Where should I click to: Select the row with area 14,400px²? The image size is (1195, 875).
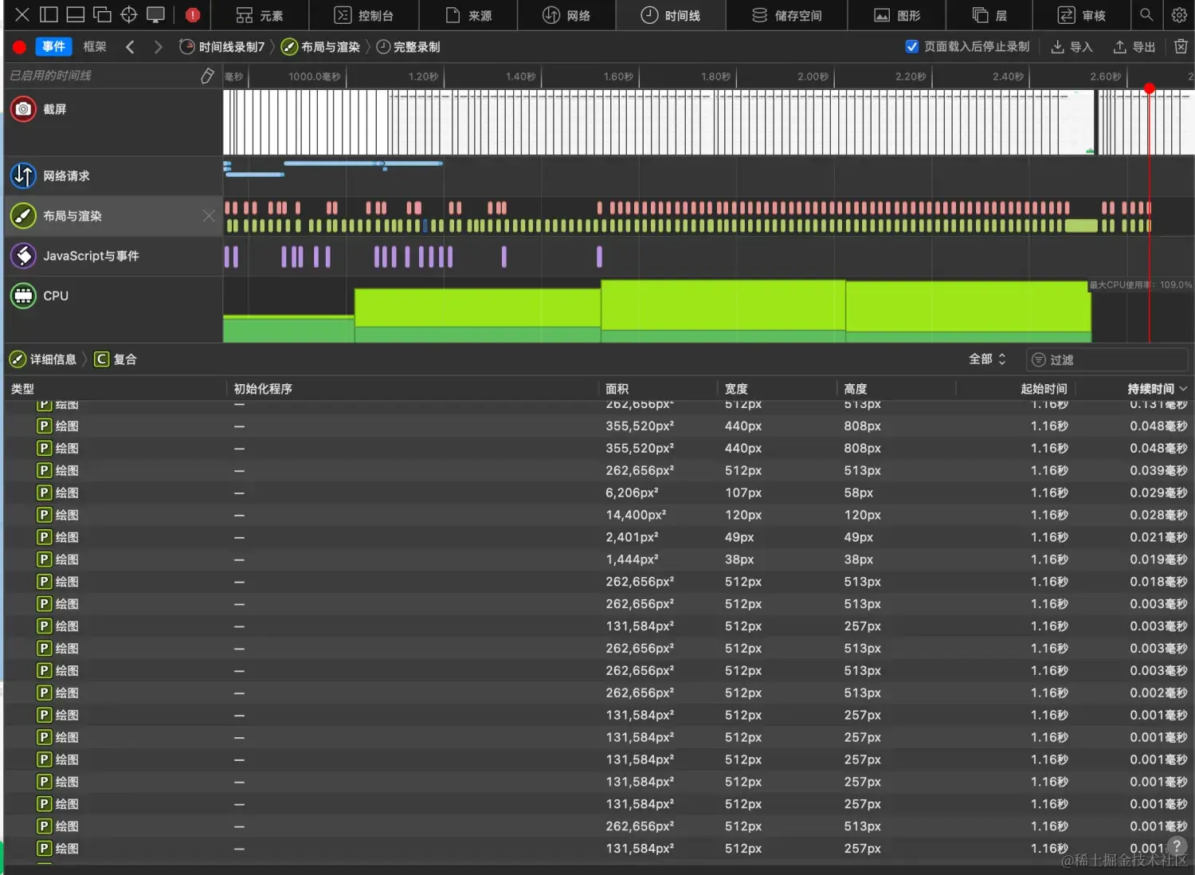[x=597, y=516]
